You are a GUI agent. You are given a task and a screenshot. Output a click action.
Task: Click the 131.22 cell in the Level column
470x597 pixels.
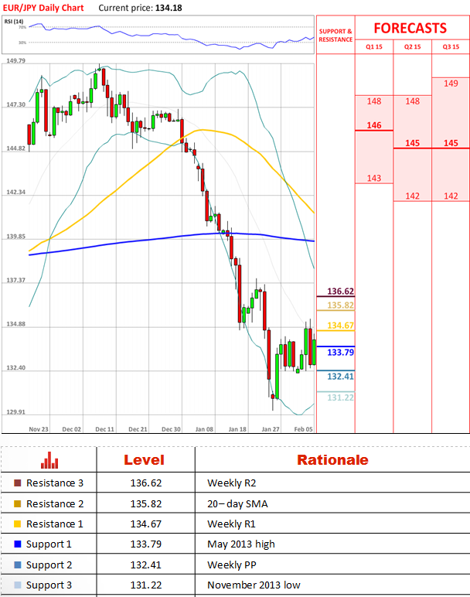[x=146, y=585]
